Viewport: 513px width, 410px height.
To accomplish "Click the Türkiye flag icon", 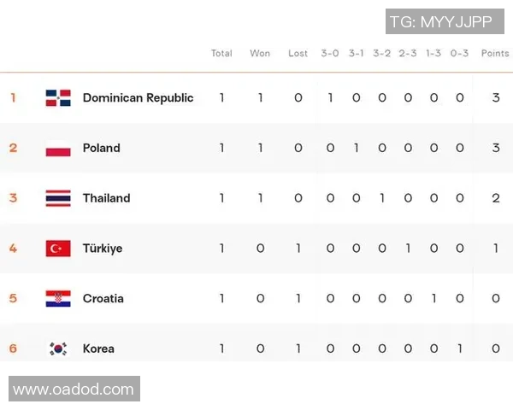I will pos(58,249).
